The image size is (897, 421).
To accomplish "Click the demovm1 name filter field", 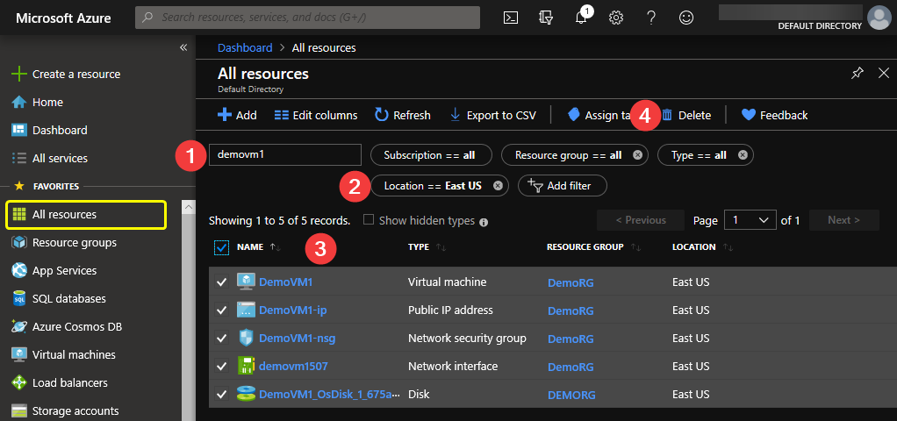I will coord(285,155).
